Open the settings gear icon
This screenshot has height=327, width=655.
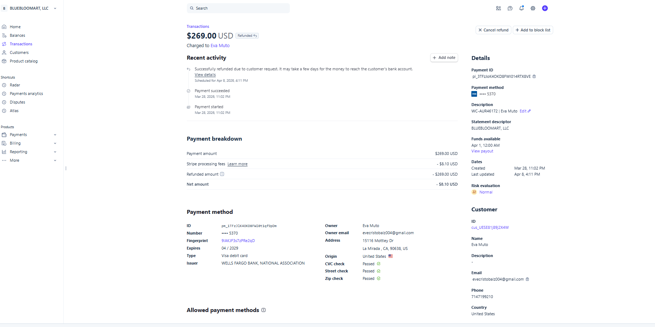533,8
